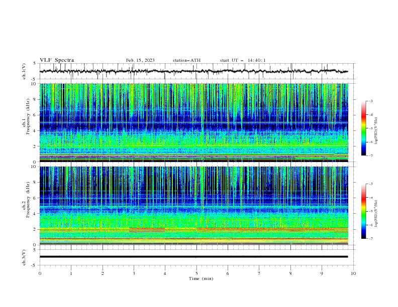This screenshot has height=307, width=398.
Task: Click inside the ch.1 spectrogram panel
Action: click(193, 122)
